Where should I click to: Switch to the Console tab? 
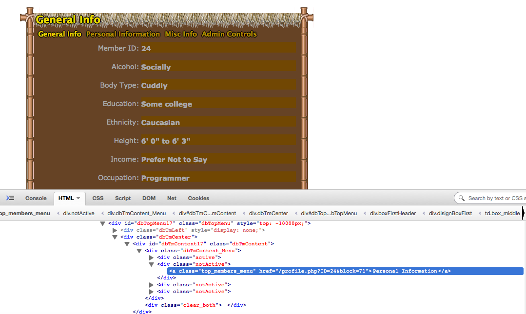tap(36, 198)
